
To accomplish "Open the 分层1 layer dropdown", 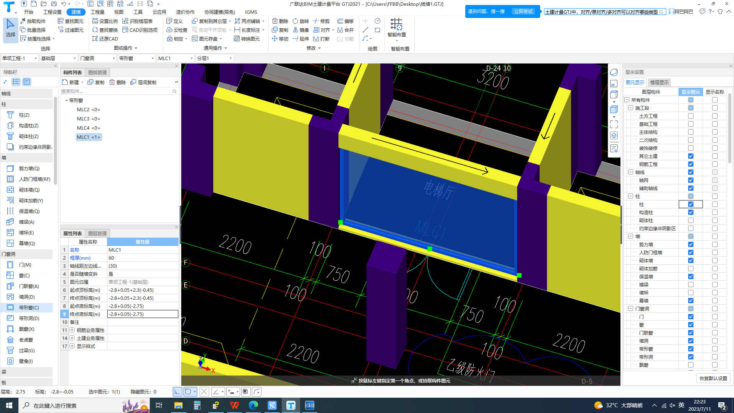I will click(214, 58).
